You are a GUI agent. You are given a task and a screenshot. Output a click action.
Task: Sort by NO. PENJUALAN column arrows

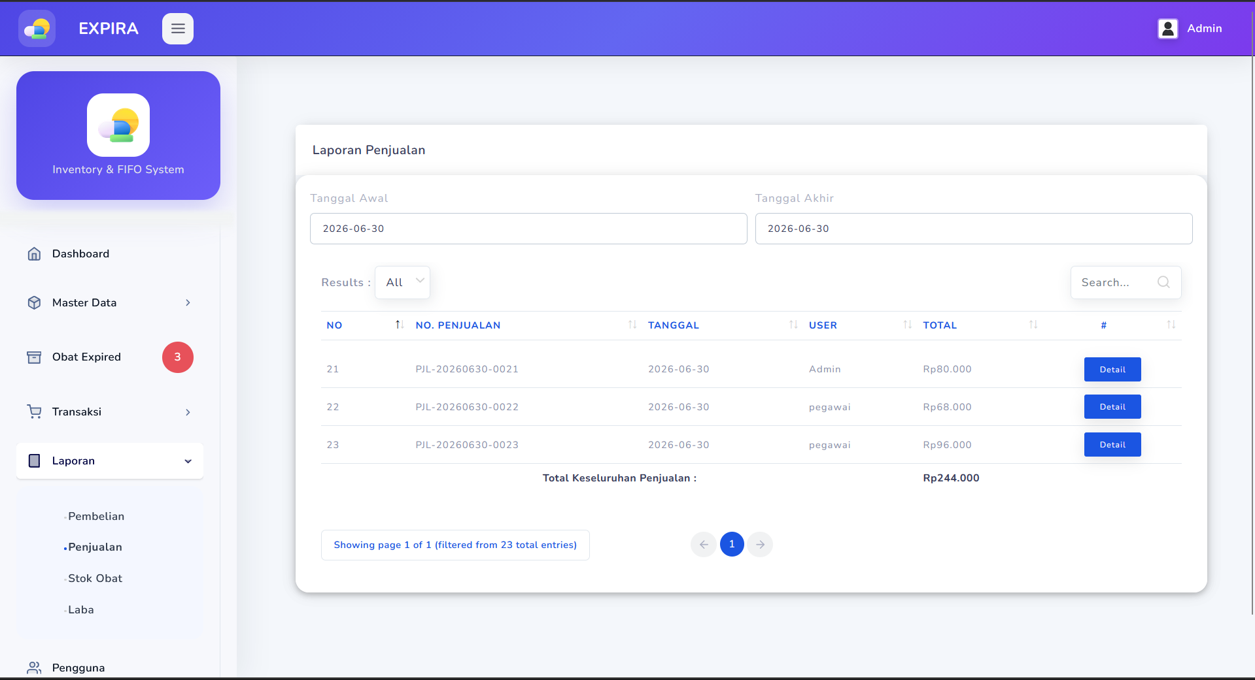[632, 325]
